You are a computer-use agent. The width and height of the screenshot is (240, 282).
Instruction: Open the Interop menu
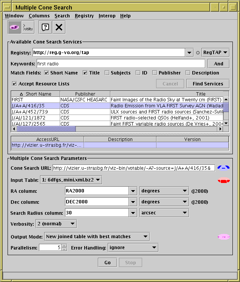pos(107,16)
